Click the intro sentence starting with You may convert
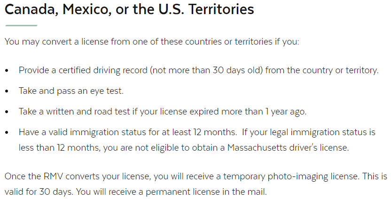The height and width of the screenshot is (199, 391). (x=152, y=42)
